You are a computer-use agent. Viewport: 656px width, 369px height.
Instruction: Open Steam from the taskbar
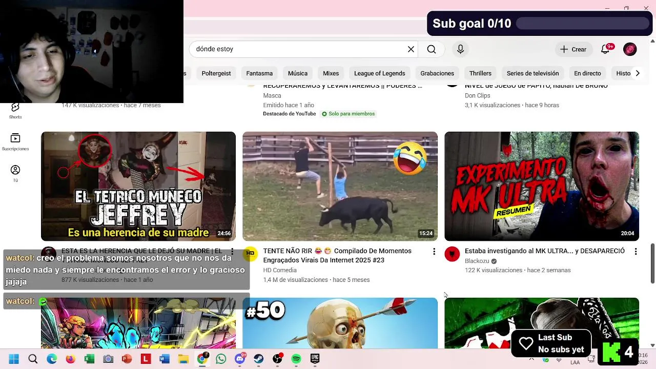[x=258, y=359]
